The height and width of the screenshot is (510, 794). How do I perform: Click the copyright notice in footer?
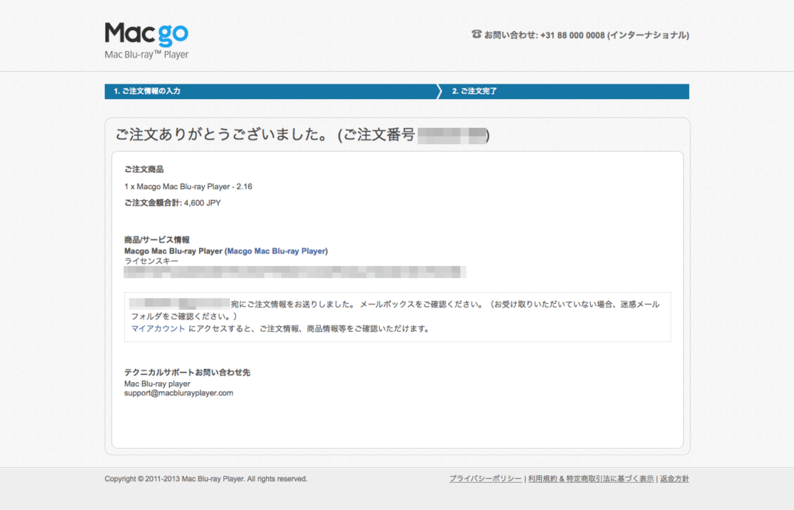coord(206,479)
